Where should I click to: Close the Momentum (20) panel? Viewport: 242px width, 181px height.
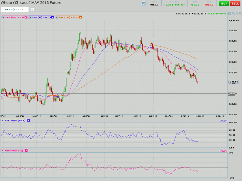pos(26,150)
